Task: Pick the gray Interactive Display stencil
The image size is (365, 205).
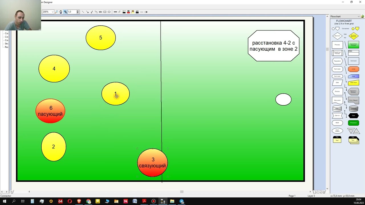Action: (354, 91)
